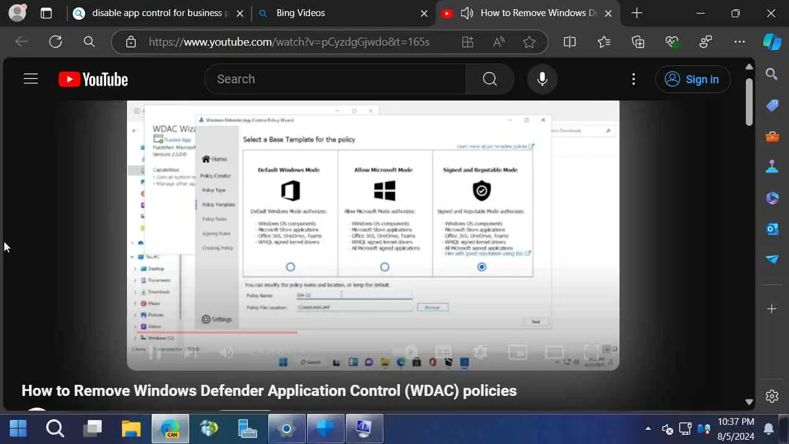Open File Explorer from taskbar

click(x=131, y=429)
